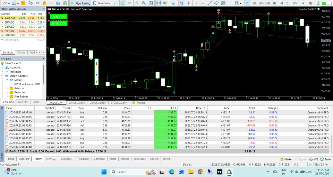Draw a vertical line on chart
Image resolution: width=333 pixels, height=177 pixels.
tap(196, 3)
